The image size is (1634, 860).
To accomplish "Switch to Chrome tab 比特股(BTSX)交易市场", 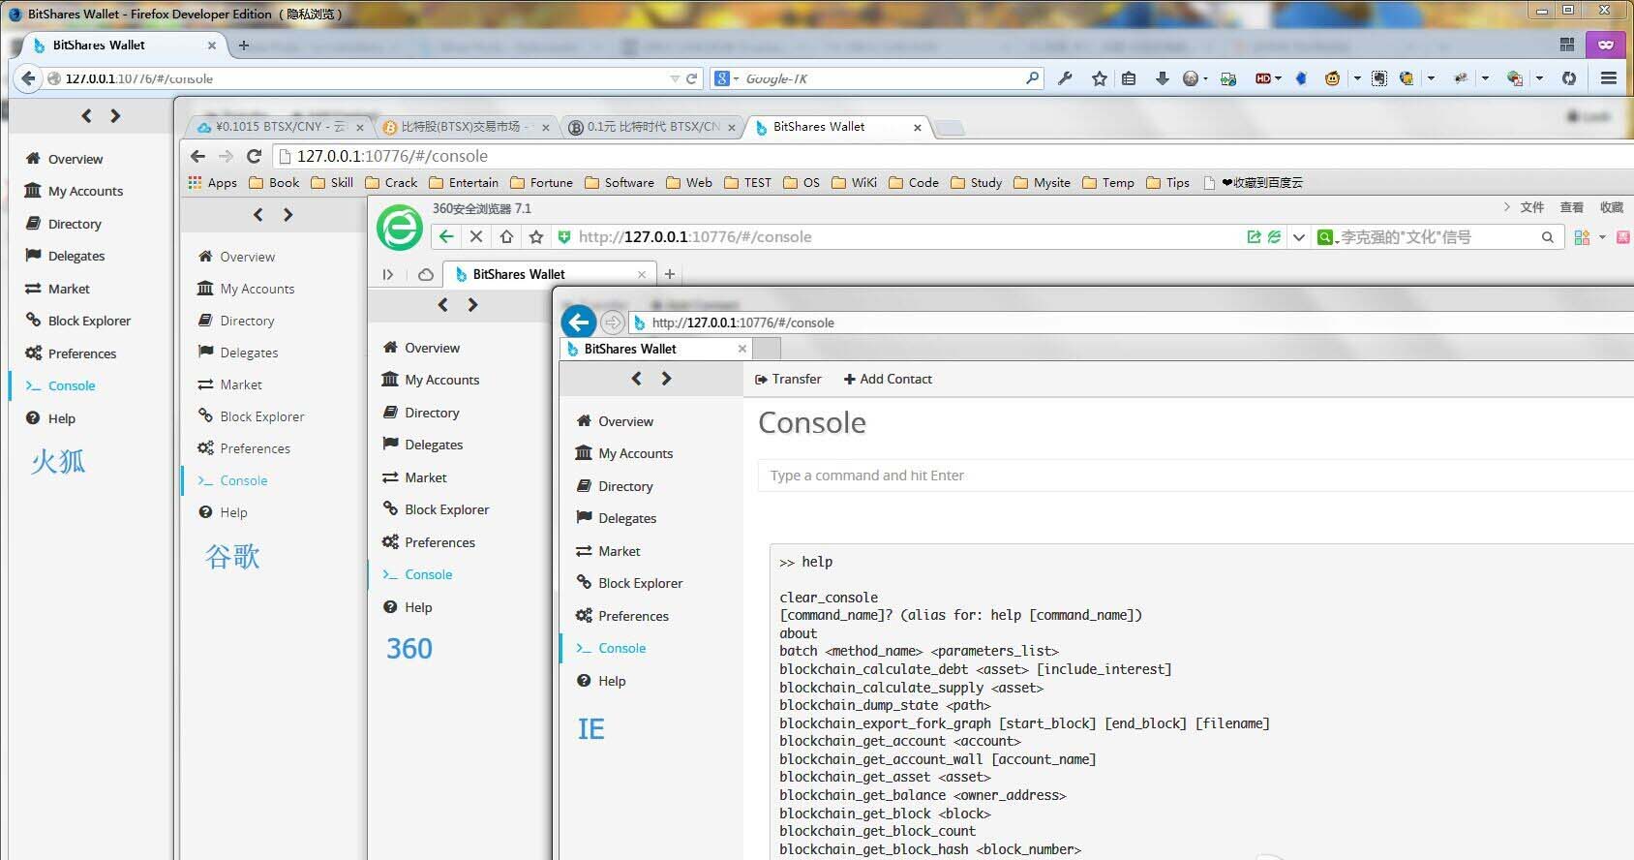I will coord(467,127).
